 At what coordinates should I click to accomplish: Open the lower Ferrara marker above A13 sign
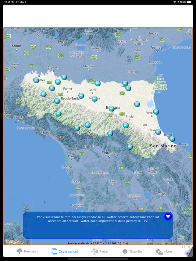pyautogui.click(x=128, y=88)
